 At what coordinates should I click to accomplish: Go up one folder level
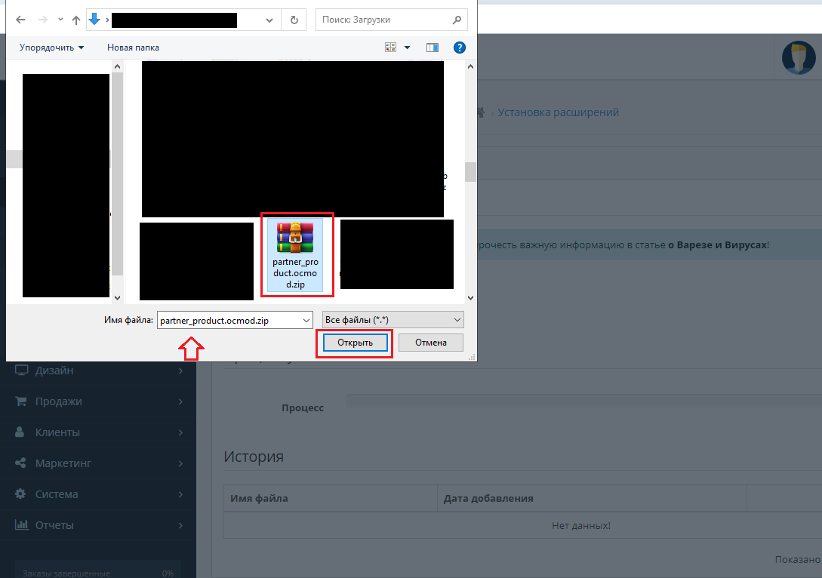click(x=75, y=20)
